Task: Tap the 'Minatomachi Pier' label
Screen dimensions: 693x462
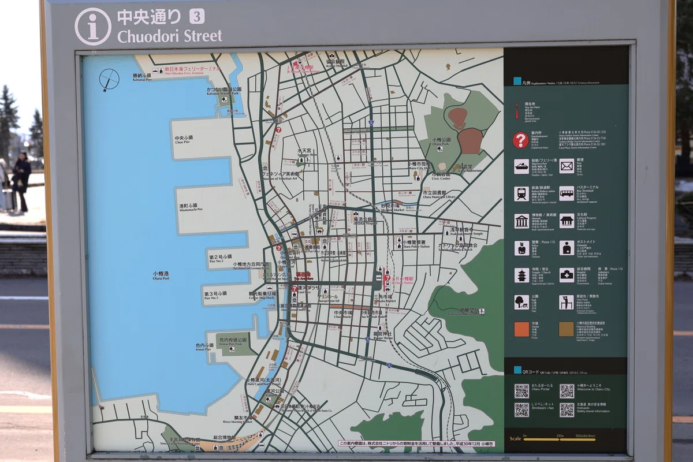Action: pos(191,210)
